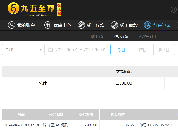Go to 线上存款 page
The height and width of the screenshot is (130, 178).
point(95,25)
